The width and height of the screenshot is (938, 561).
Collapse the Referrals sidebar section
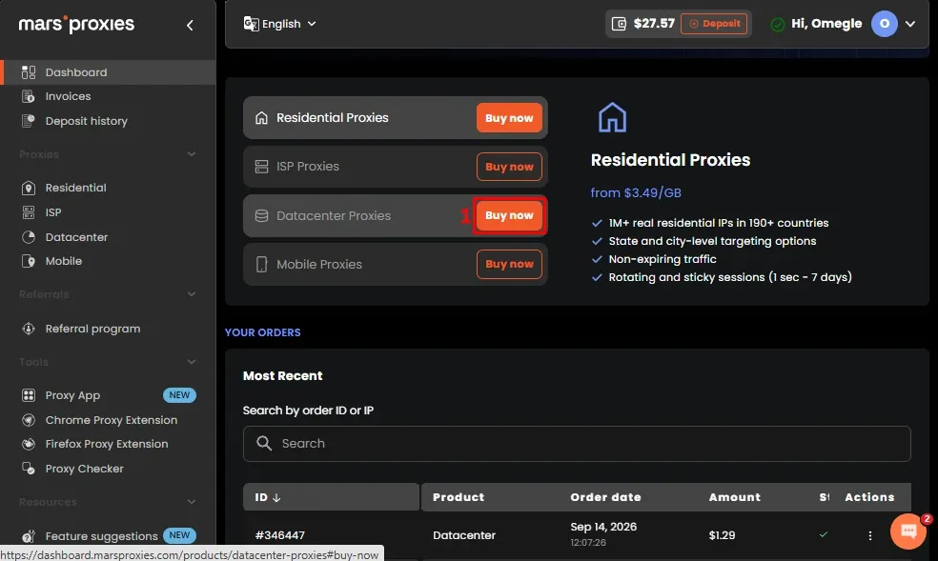tap(192, 294)
